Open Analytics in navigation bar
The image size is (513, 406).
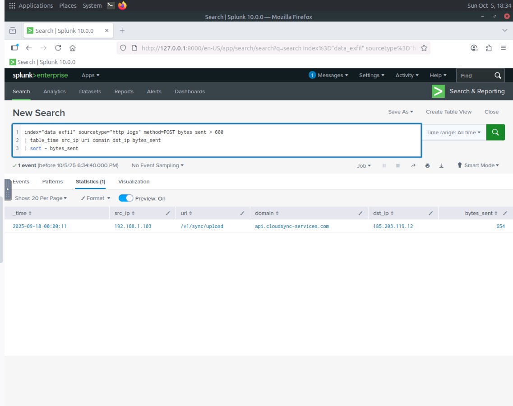coord(54,91)
